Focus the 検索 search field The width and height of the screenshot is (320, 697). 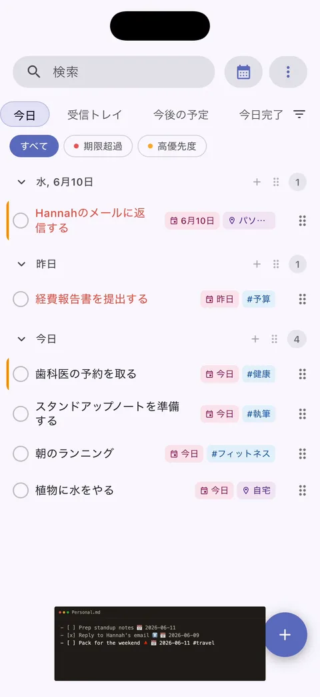pos(113,71)
